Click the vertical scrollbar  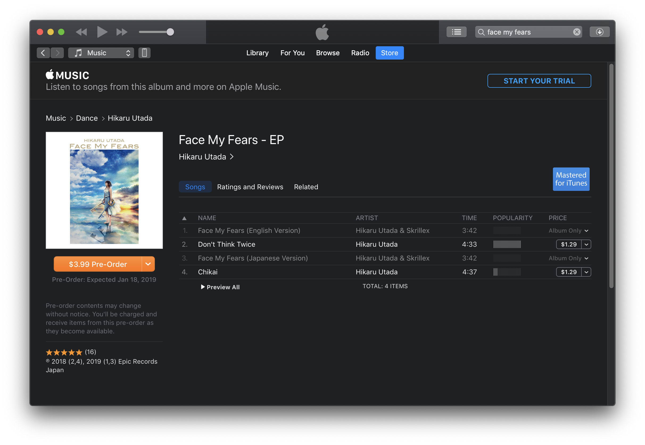tap(611, 176)
